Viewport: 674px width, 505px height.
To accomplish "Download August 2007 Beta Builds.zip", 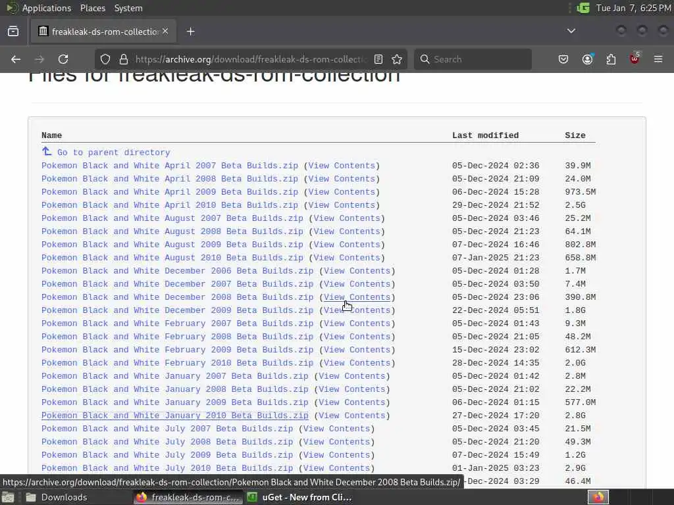I will point(172,218).
